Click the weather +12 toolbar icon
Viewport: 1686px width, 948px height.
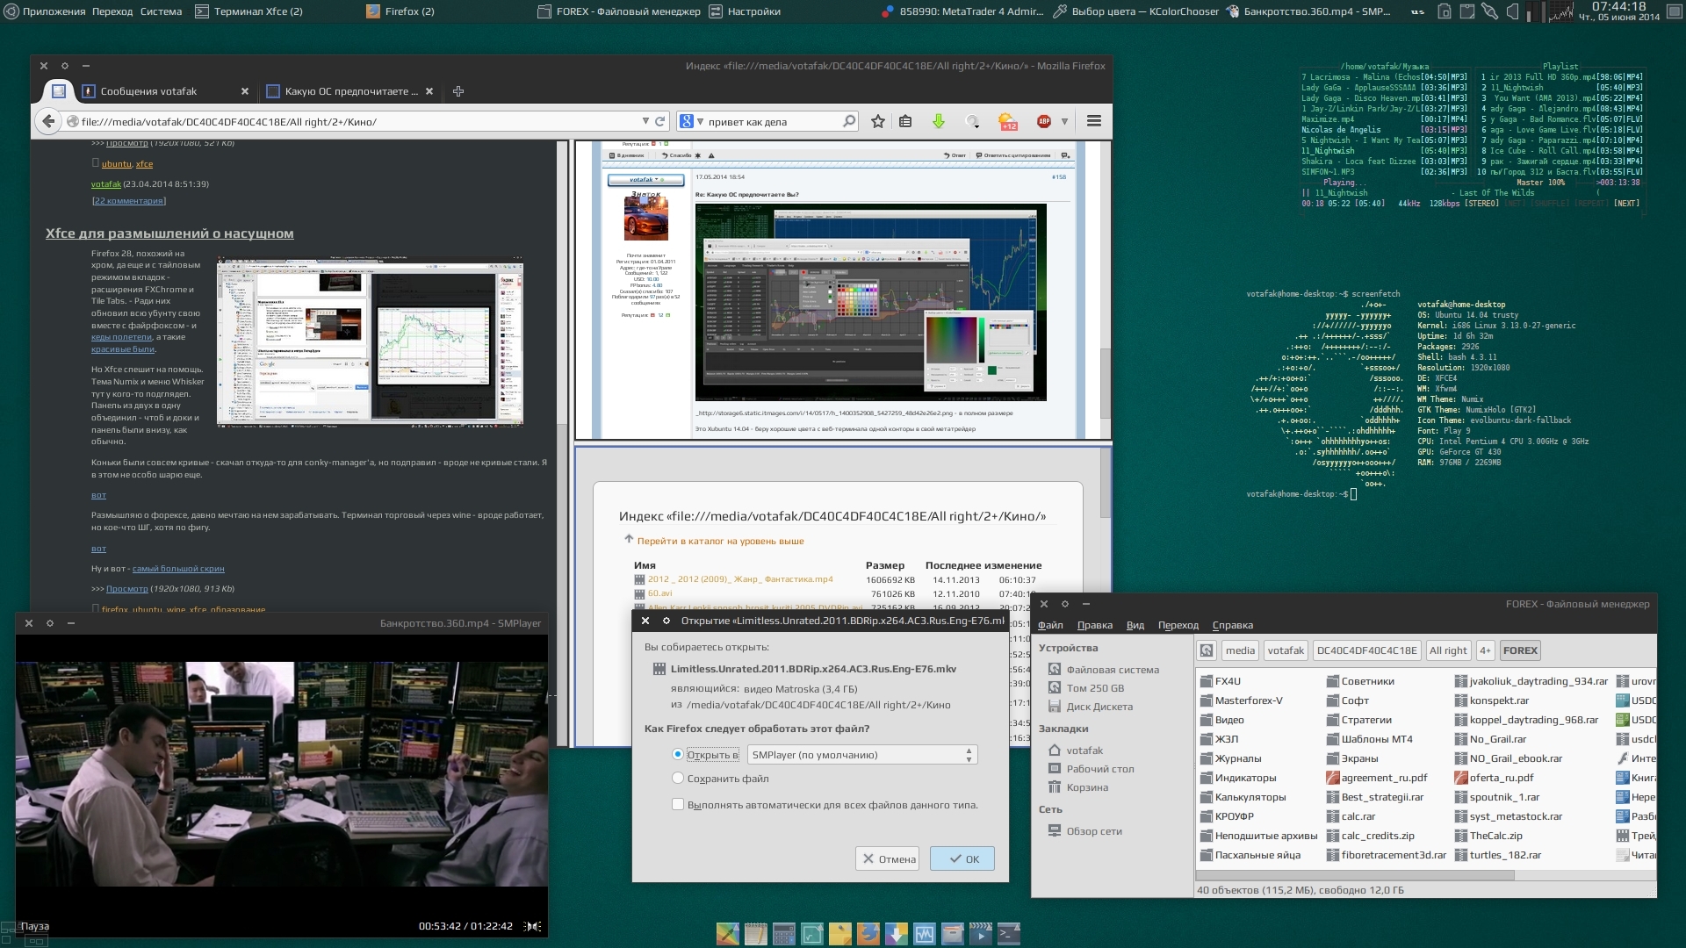click(x=1007, y=122)
